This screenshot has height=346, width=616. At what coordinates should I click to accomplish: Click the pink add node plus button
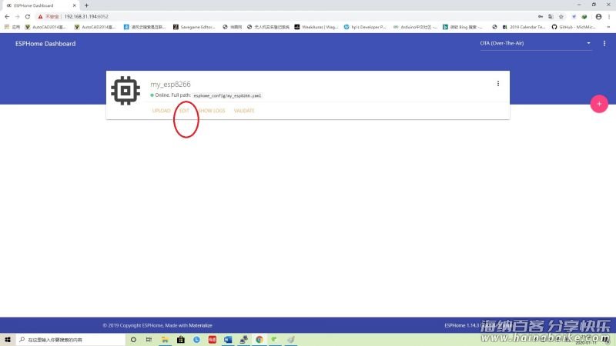[599, 104]
